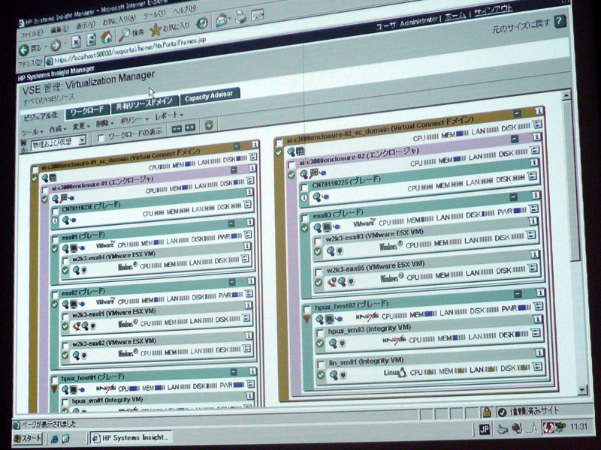This screenshot has height=450, width=601.
Task: Open the 作成 dropdown menu
Action: pos(58,129)
